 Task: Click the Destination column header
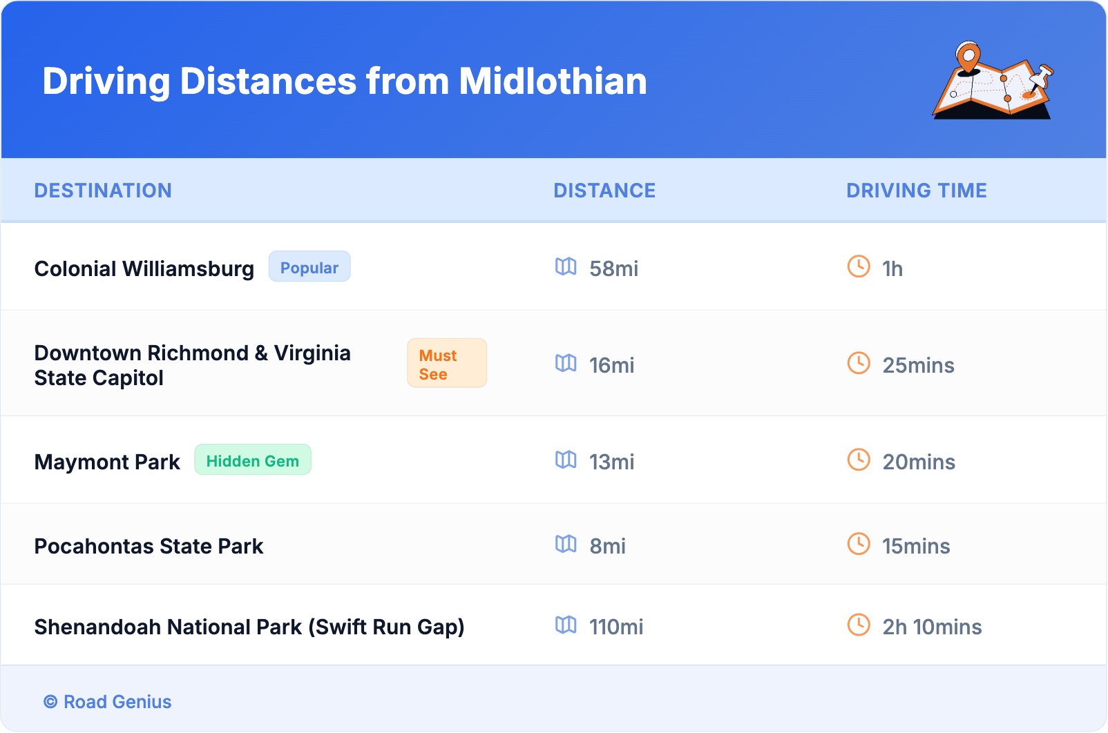click(x=103, y=190)
